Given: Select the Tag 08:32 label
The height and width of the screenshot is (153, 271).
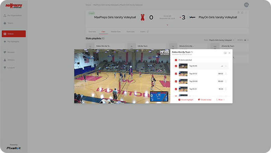Looking at the screenshot, I should 193,74.
